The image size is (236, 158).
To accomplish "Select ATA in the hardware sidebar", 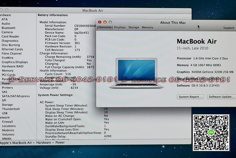I will click(x=4, y=19).
